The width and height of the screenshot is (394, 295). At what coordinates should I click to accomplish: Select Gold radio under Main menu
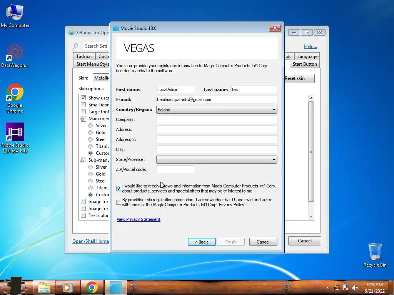tap(90, 133)
